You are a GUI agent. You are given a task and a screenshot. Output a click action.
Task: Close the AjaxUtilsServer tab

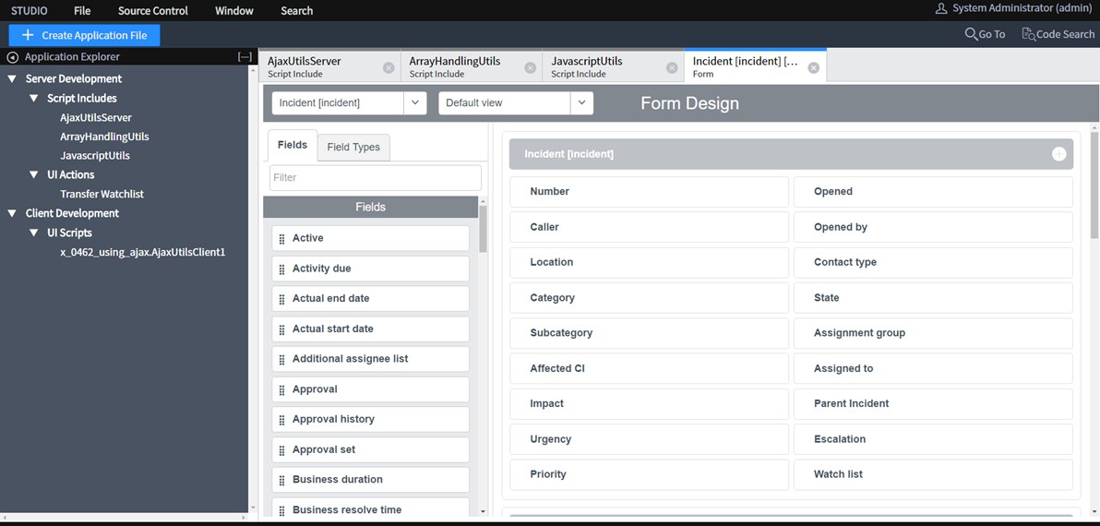coord(389,67)
